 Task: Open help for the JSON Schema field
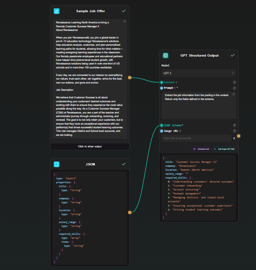pos(235,125)
